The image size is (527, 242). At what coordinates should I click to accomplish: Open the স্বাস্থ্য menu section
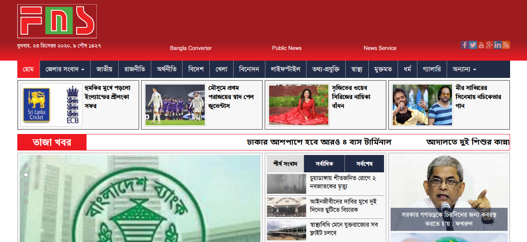click(357, 69)
